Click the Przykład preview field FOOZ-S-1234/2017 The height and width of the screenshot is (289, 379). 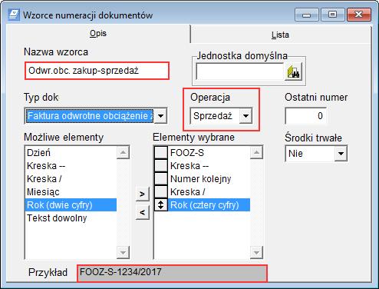click(172, 273)
